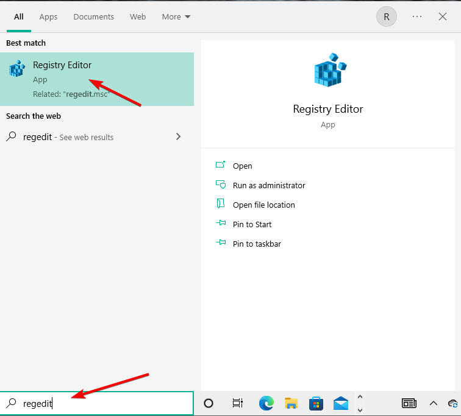Open Task View on the taskbar
The height and width of the screenshot is (416, 461).
238,403
